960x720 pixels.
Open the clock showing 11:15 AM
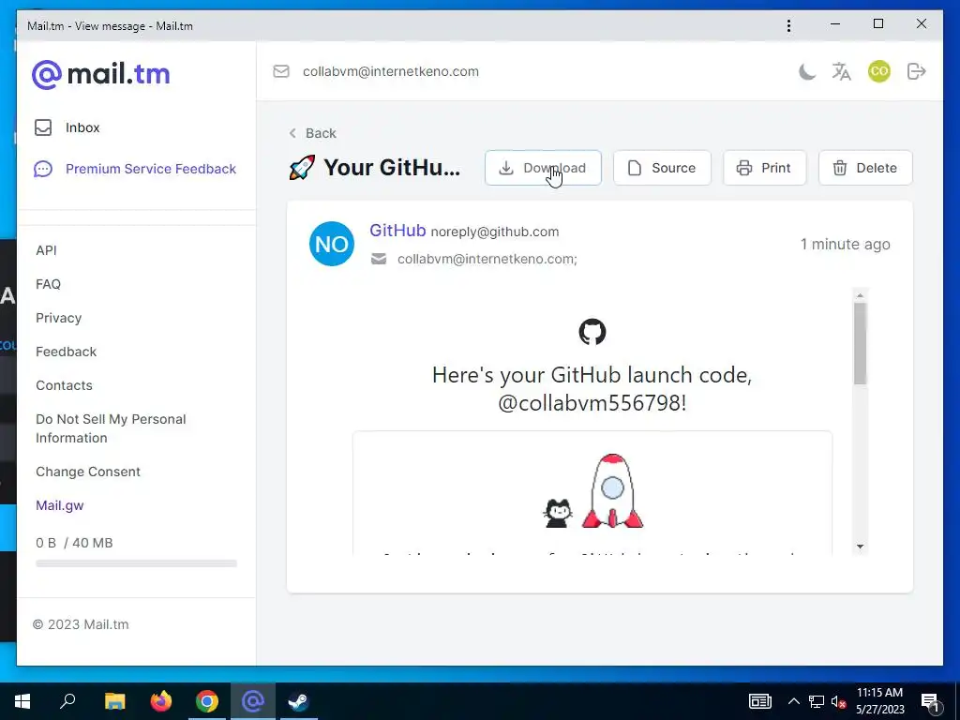point(879,701)
